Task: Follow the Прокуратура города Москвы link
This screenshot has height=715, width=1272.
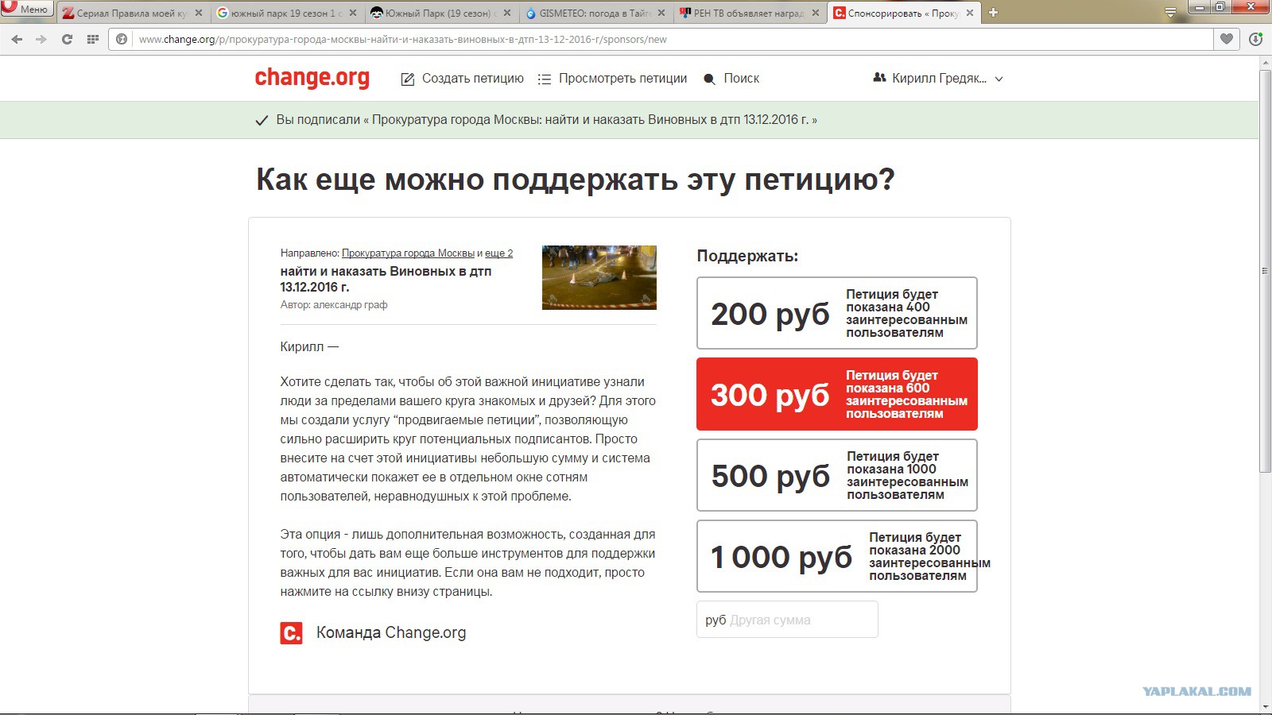Action: [408, 253]
